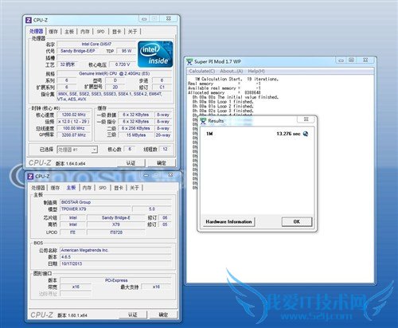Open the 关于 tab in top CPU-Z window
398x328 pixels.
coord(132,32)
